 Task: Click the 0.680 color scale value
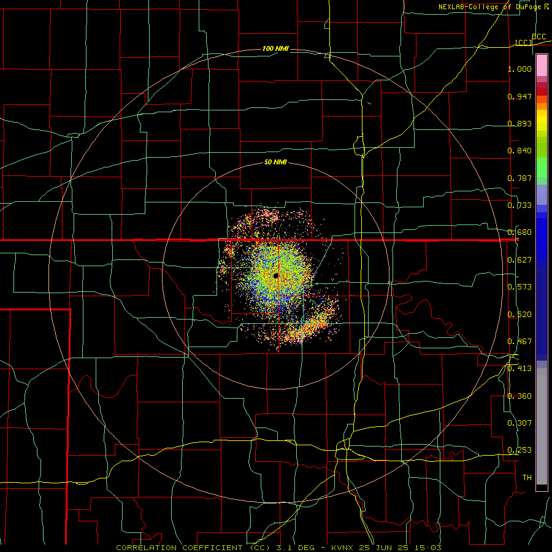coord(519,232)
